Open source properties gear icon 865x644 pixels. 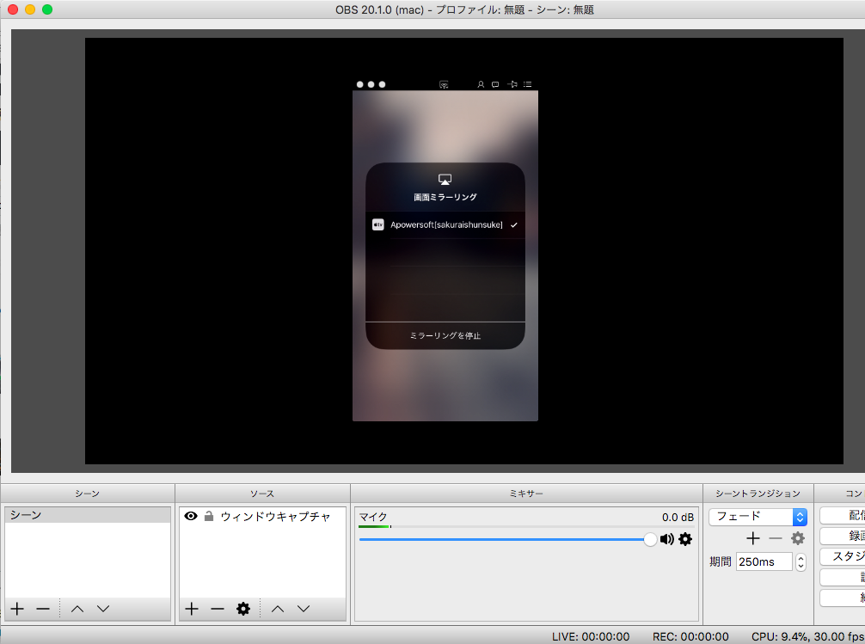click(x=243, y=609)
